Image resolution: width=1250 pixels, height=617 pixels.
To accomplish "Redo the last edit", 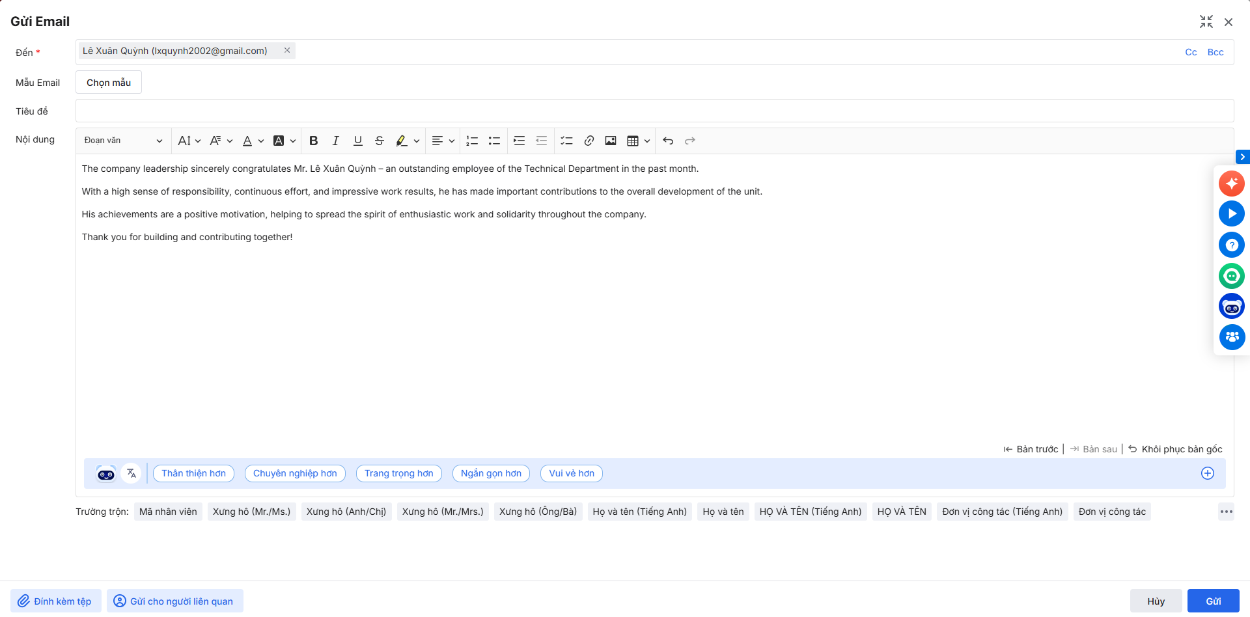I will [x=690, y=141].
